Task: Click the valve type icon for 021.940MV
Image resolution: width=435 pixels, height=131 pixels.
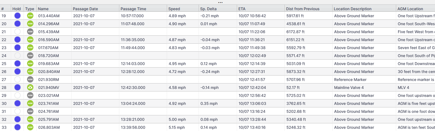Action: coord(30,87)
